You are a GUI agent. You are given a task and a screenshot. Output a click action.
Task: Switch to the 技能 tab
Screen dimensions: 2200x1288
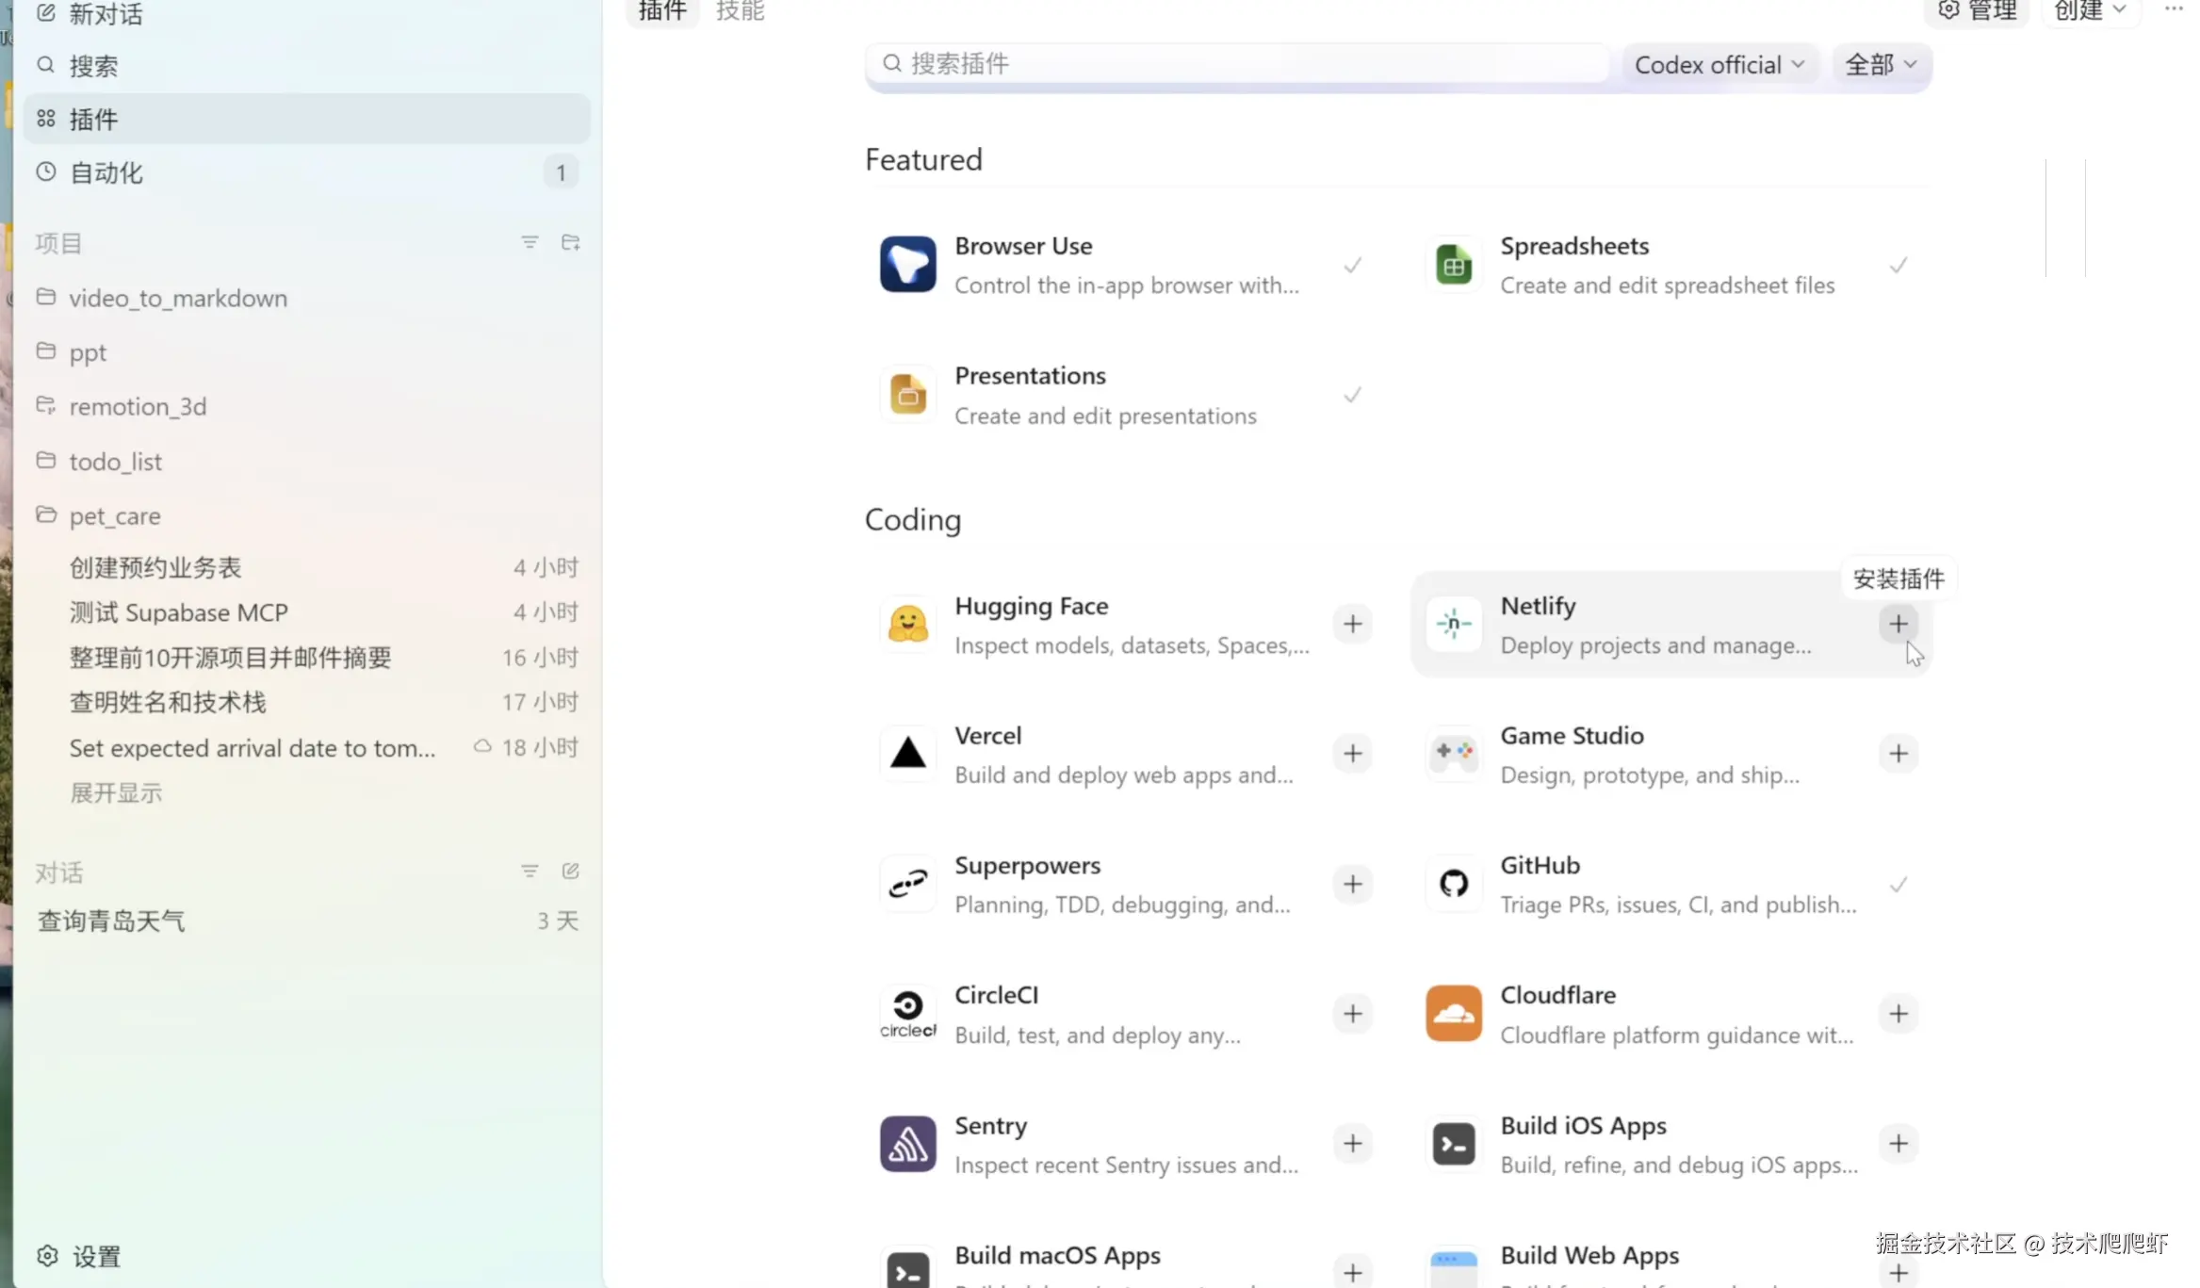point(740,11)
